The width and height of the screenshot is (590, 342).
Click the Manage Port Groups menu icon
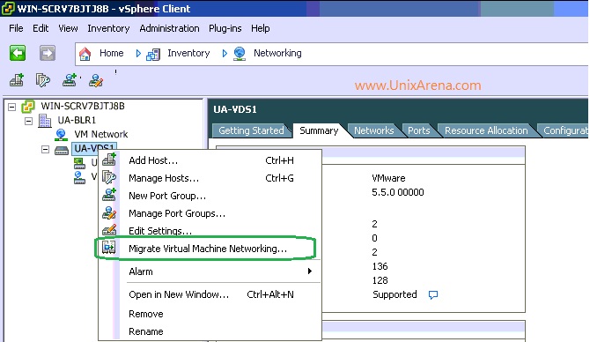coord(109,212)
